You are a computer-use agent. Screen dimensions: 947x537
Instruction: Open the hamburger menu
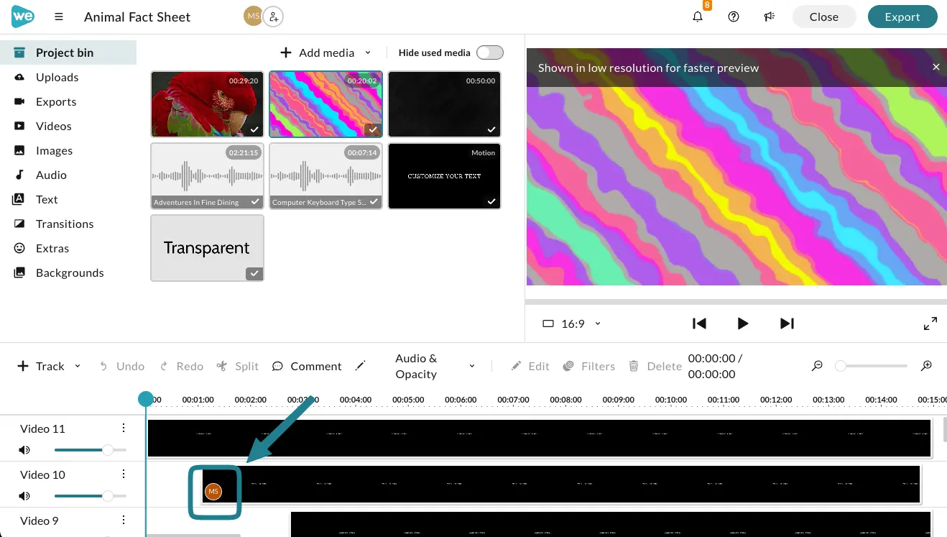[59, 17]
